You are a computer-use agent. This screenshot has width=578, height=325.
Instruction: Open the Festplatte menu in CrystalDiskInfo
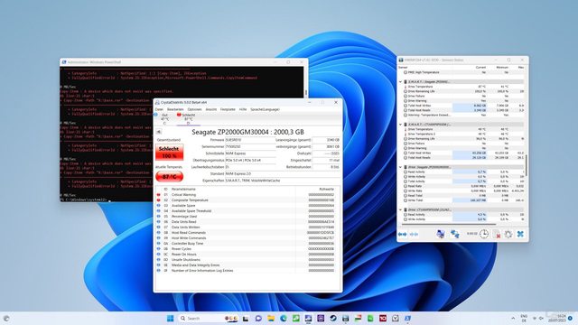click(228, 109)
